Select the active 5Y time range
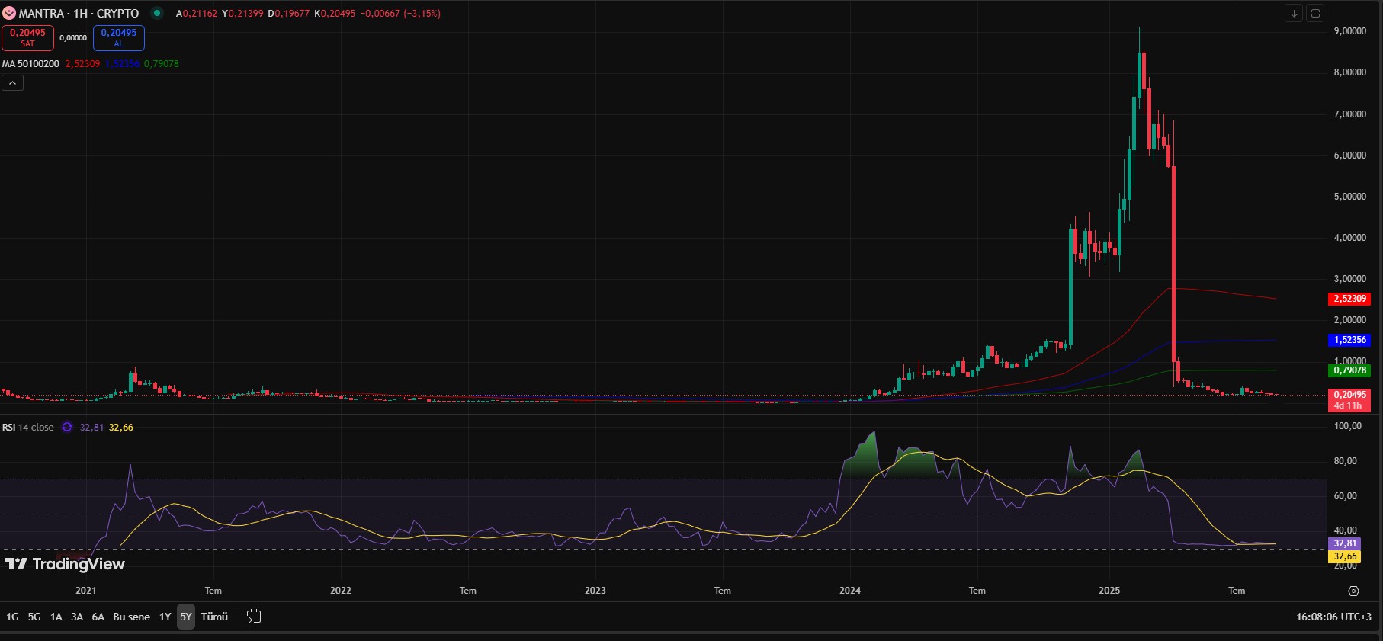 tap(186, 617)
